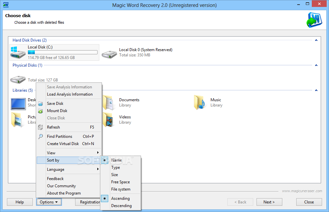Click 'Total size: 127 GB' text
The image size is (329, 212).
43,80
